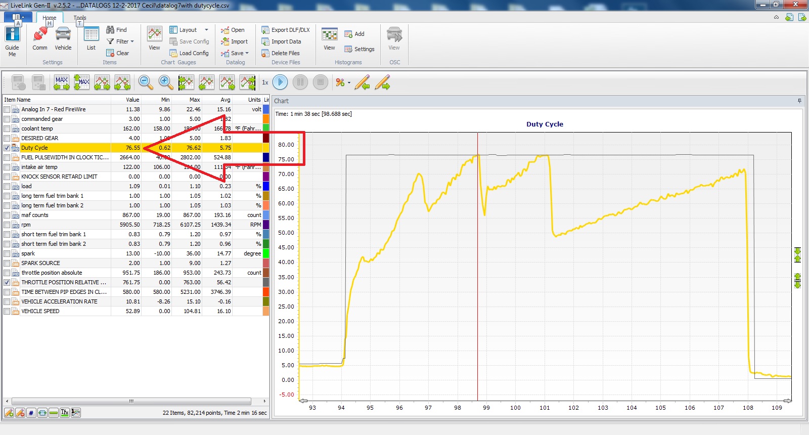
Task: Collapse the ribbon with the up arrow
Action: [x=776, y=18]
